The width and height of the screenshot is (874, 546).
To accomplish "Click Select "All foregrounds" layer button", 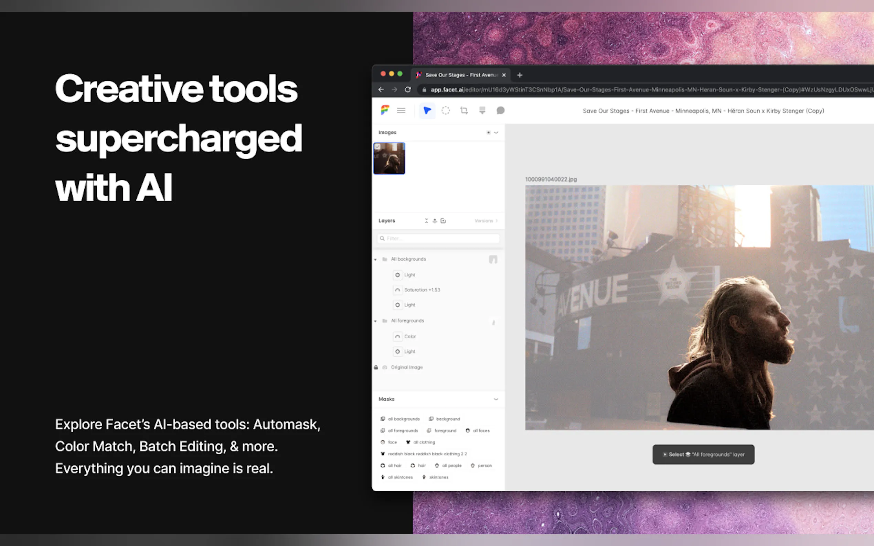I will point(703,454).
